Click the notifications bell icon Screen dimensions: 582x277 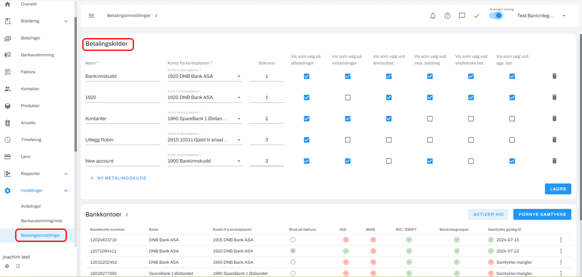[x=433, y=16]
